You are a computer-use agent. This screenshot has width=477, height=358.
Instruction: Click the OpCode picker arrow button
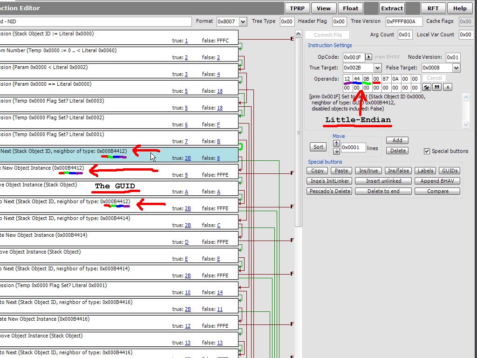pyautogui.click(x=368, y=57)
